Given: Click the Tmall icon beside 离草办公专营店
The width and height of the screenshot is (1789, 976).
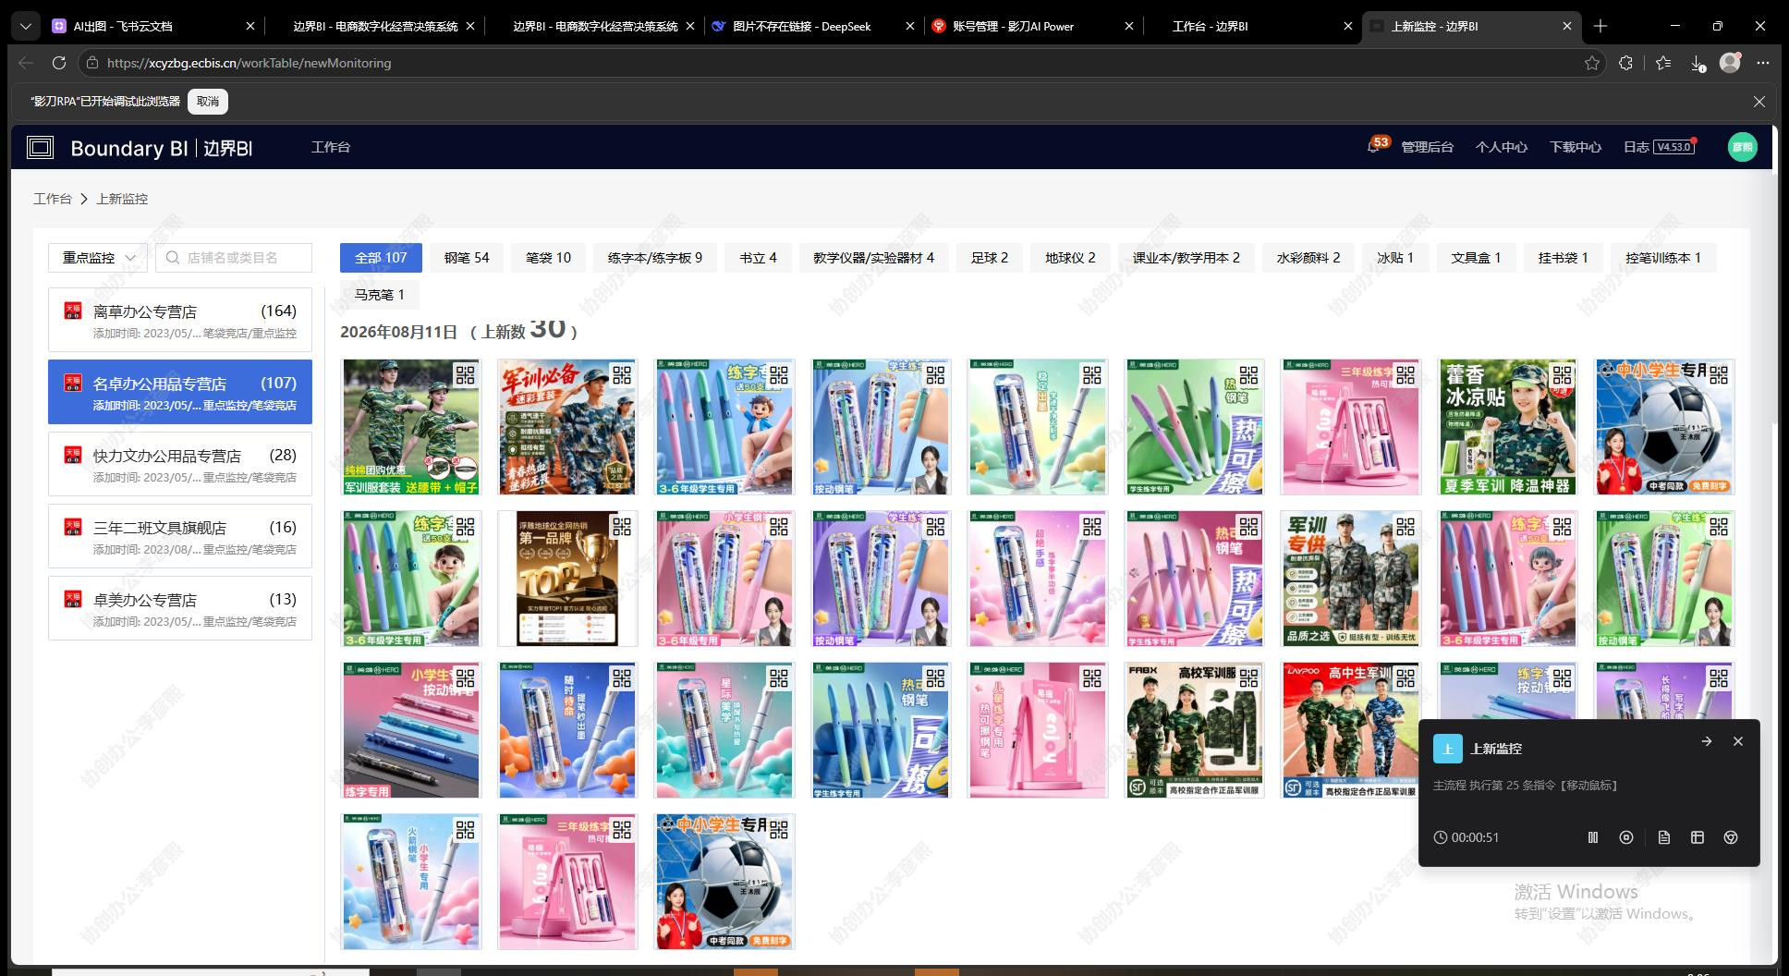Looking at the screenshot, I should tap(73, 311).
